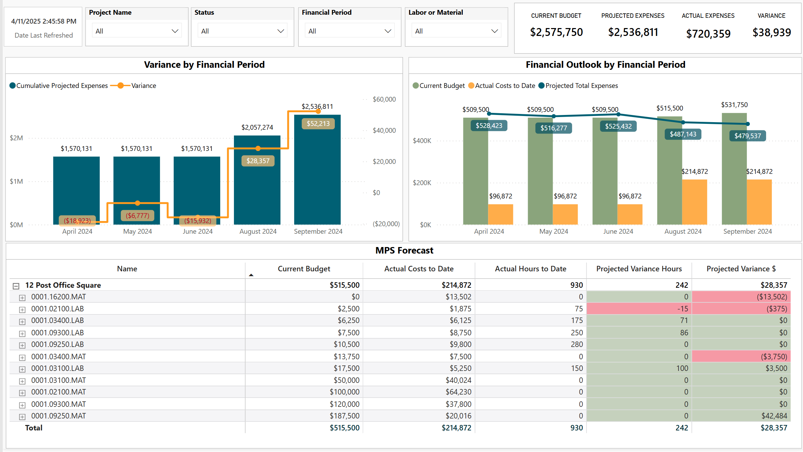Image resolution: width=803 pixels, height=452 pixels.
Task: Expand the 0001.03100.LAB row
Action: pos(22,369)
